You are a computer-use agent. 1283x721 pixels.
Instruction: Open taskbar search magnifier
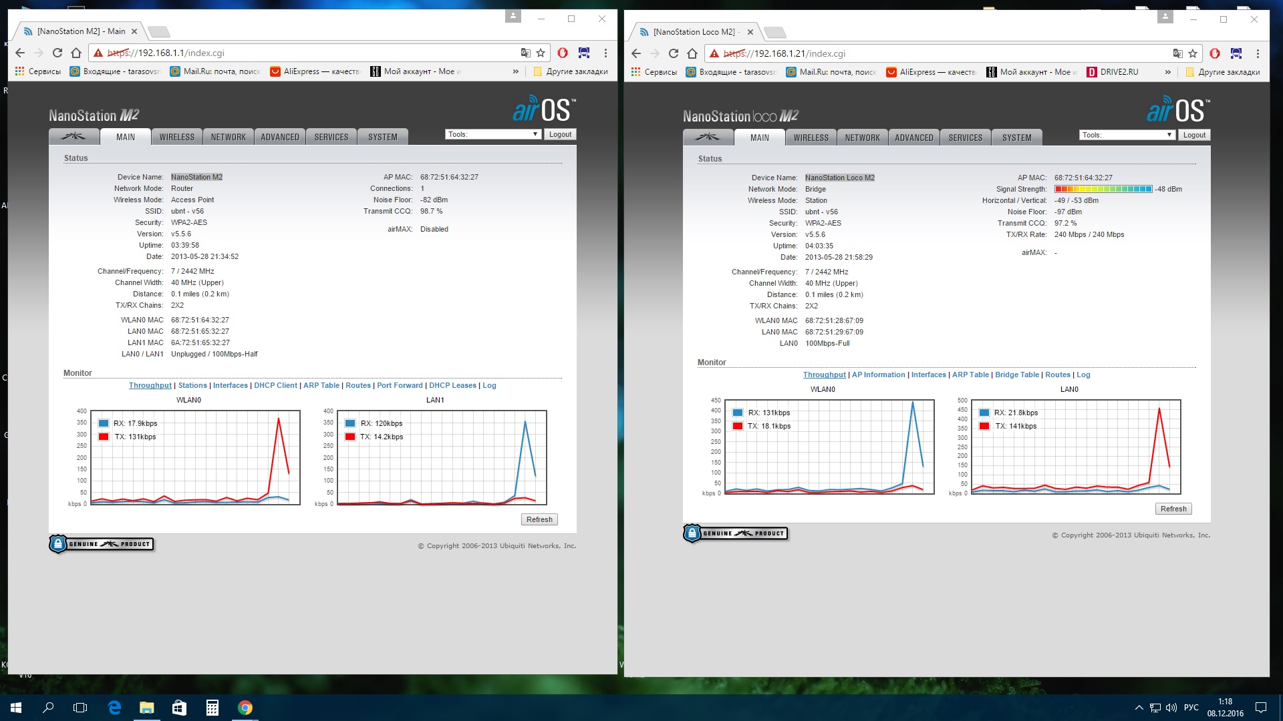pyautogui.click(x=48, y=708)
